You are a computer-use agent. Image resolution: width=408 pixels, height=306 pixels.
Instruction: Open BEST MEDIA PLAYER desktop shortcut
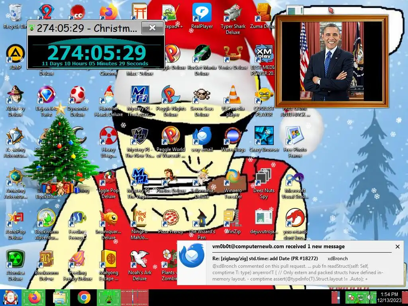(263, 60)
